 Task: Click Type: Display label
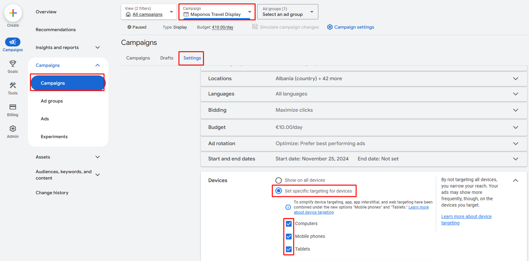[x=175, y=27]
